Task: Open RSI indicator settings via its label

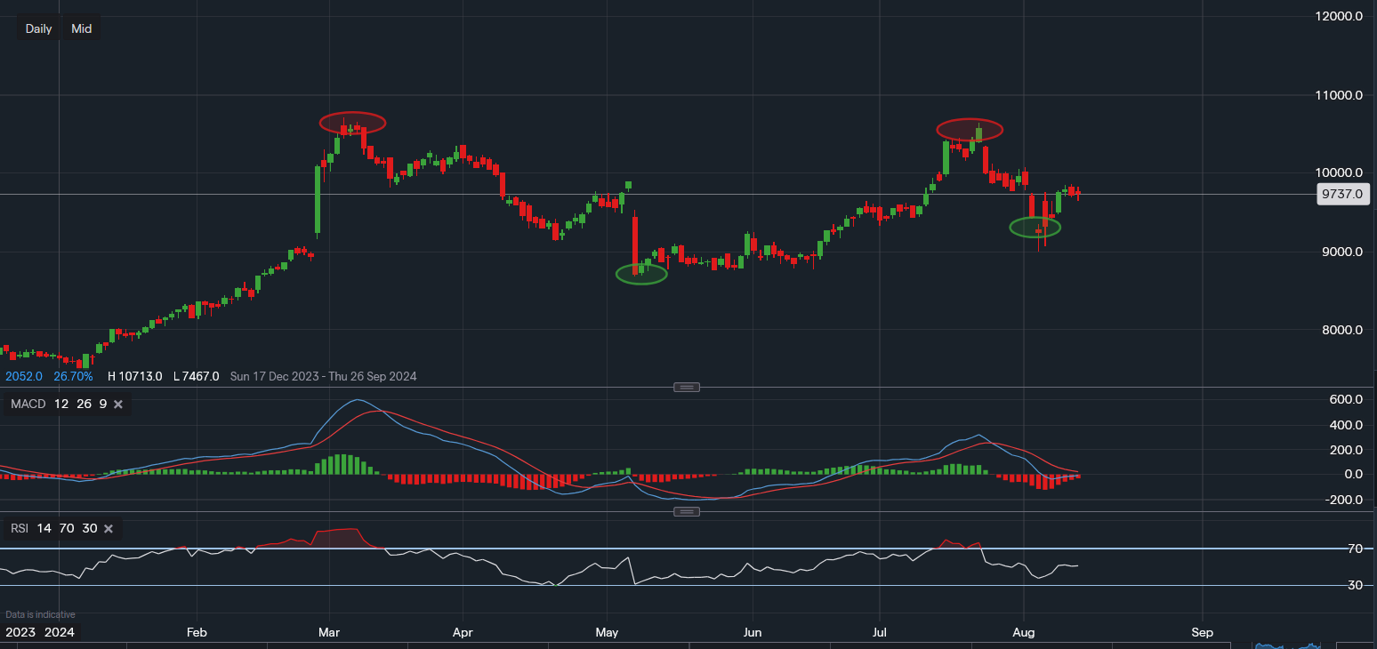Action: pos(20,529)
